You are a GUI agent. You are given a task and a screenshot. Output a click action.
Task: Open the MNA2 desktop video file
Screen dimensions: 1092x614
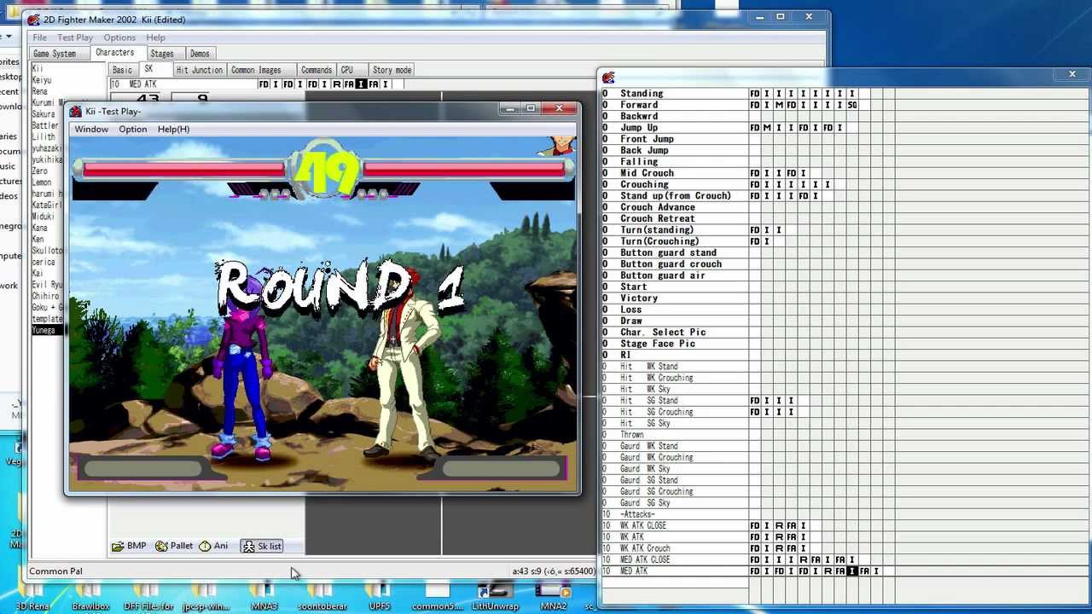pos(554,596)
